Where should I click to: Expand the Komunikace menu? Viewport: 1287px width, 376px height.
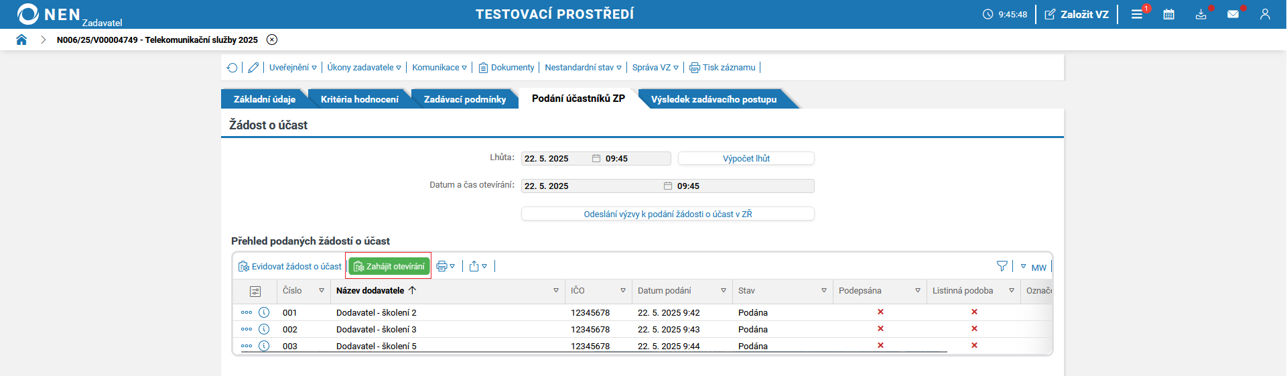(x=439, y=68)
